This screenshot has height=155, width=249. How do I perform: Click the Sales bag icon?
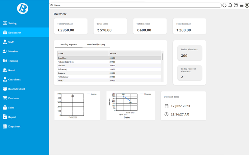tap(5, 107)
